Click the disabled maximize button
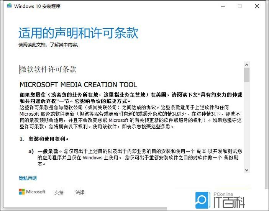Screen dimensions: 269x211 (239, 6)
